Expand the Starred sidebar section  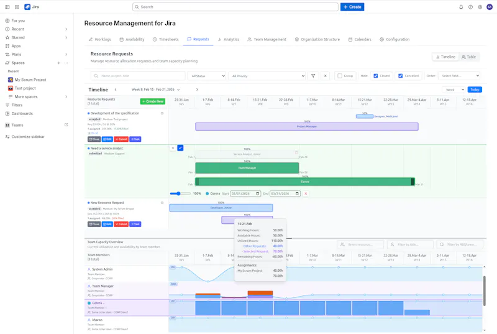pos(66,37)
